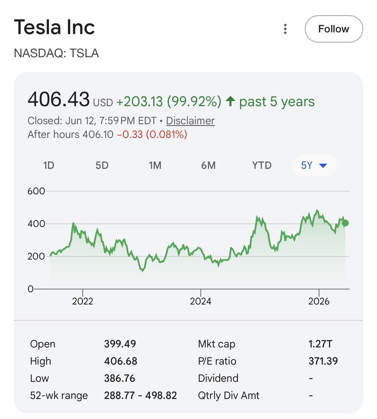Open the three-dot more options menu
The image size is (377, 419).
(285, 29)
